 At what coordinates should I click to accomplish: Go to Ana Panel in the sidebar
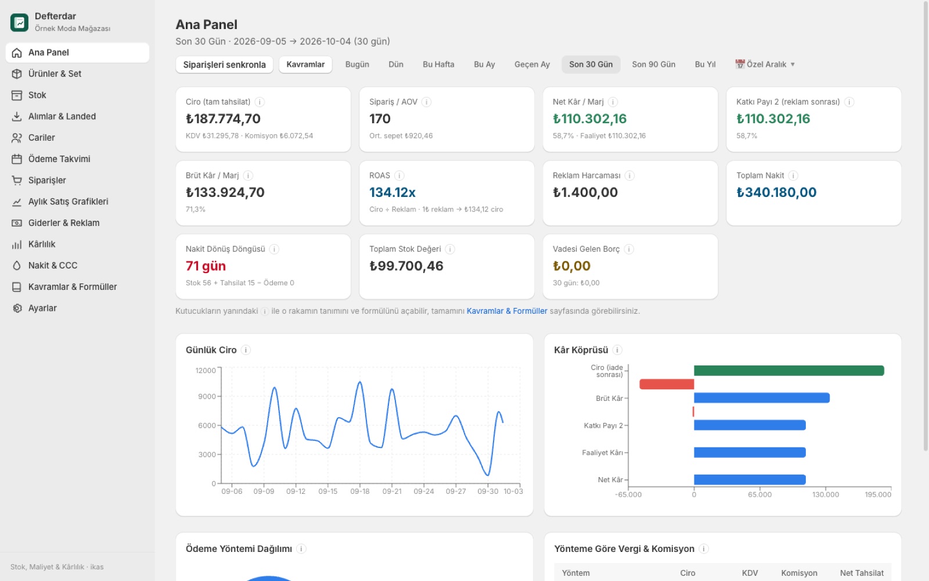[x=77, y=52]
